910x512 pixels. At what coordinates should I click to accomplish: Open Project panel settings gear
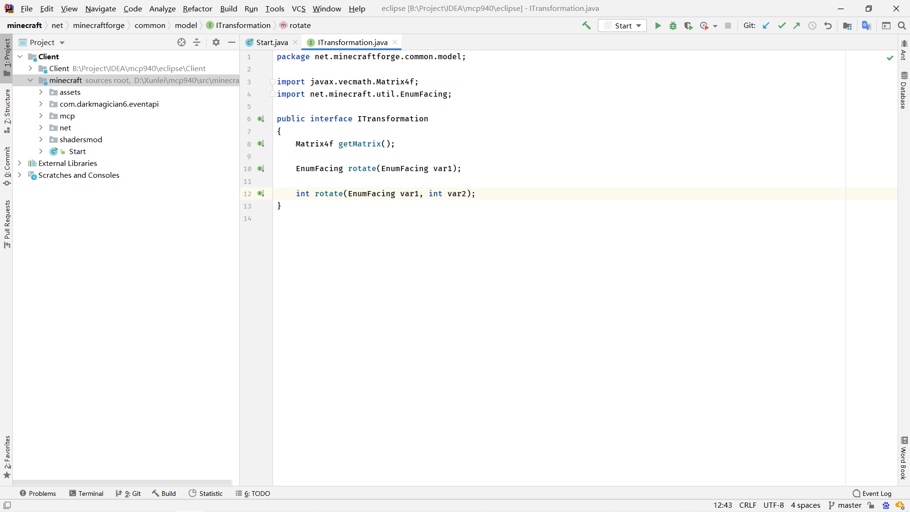tap(216, 42)
